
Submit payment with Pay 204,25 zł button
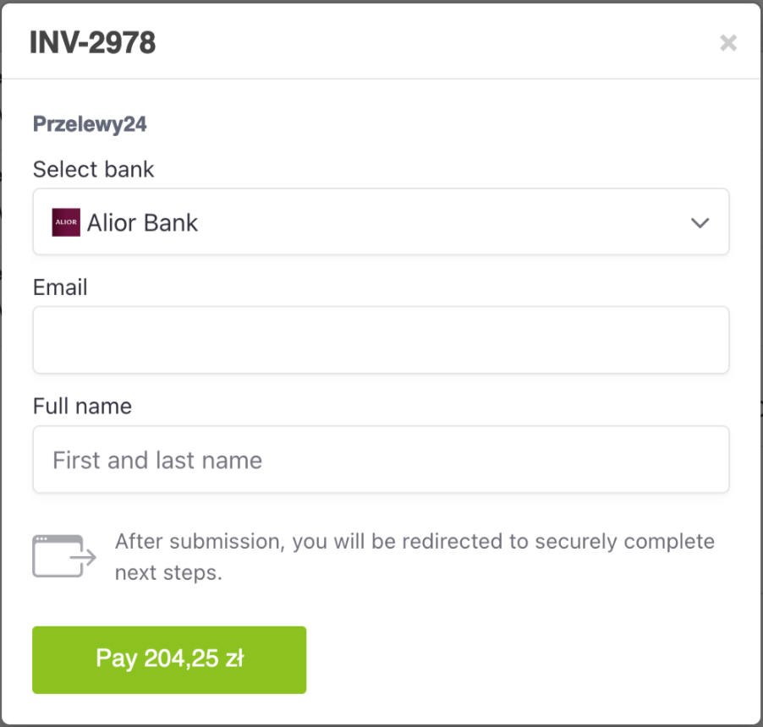tap(169, 660)
